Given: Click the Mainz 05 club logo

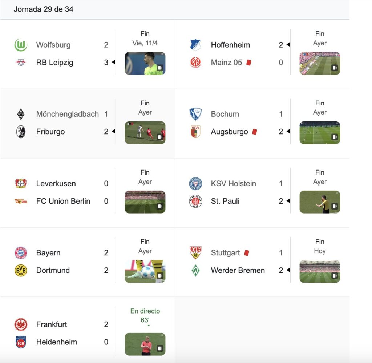Looking at the screenshot, I should pyautogui.click(x=195, y=63).
